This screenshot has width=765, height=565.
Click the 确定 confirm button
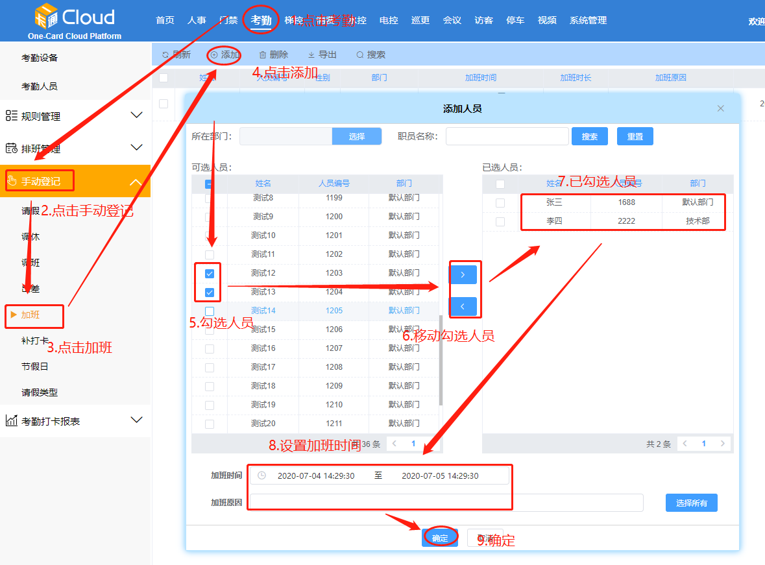(x=440, y=537)
